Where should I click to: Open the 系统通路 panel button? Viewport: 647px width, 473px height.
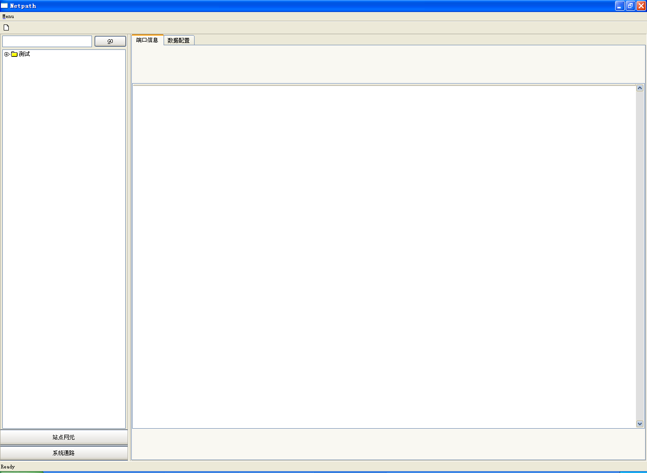coord(64,453)
